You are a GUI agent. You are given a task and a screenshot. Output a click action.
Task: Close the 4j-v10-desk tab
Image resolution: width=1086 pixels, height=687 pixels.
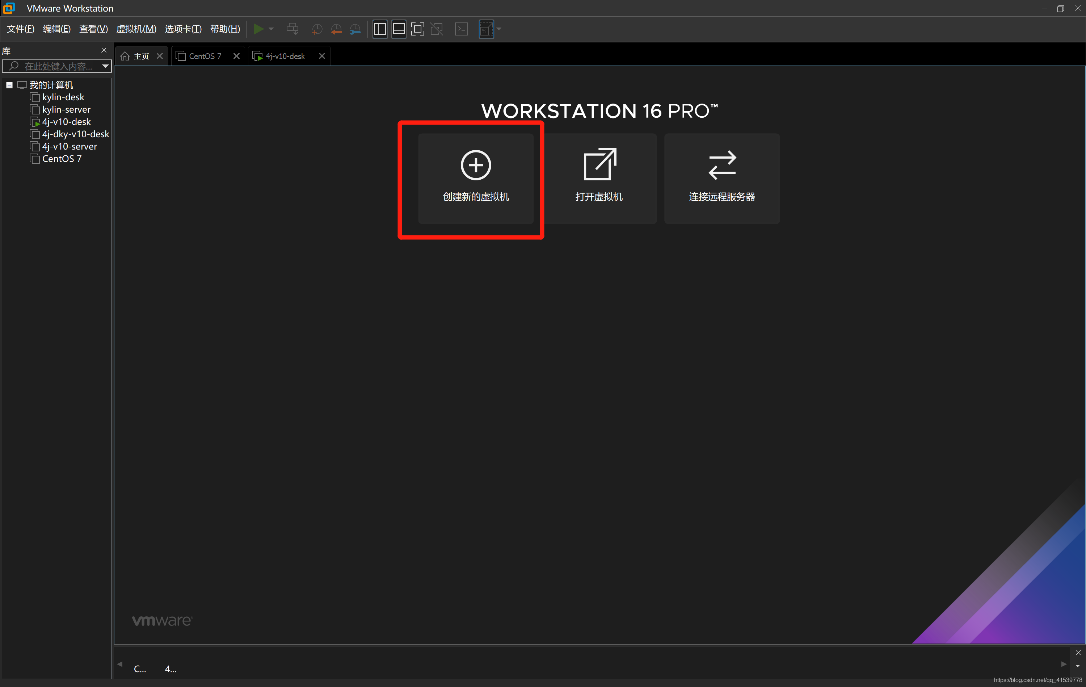coord(322,56)
